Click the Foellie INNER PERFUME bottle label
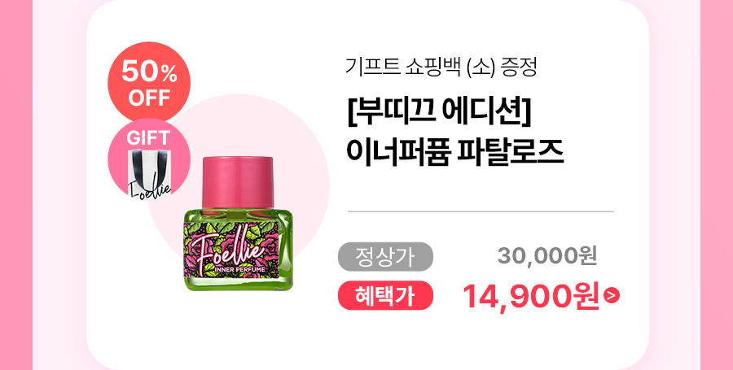Screen dimensions: 733x370 232,249
